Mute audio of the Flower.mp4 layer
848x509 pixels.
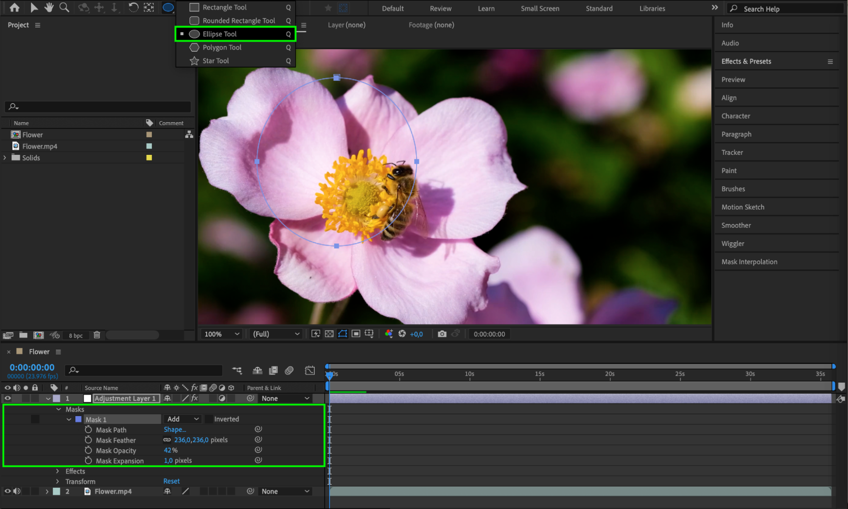pos(17,491)
